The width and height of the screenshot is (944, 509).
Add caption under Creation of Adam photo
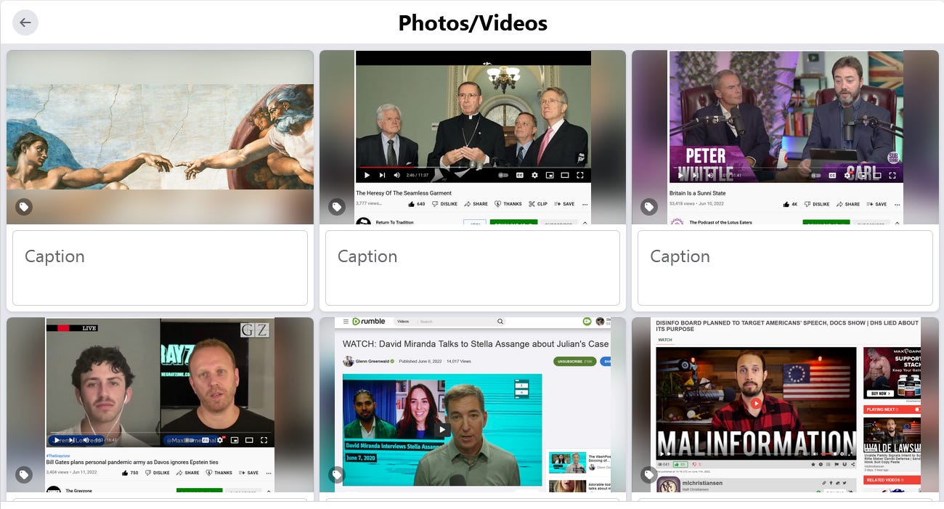[x=160, y=268]
